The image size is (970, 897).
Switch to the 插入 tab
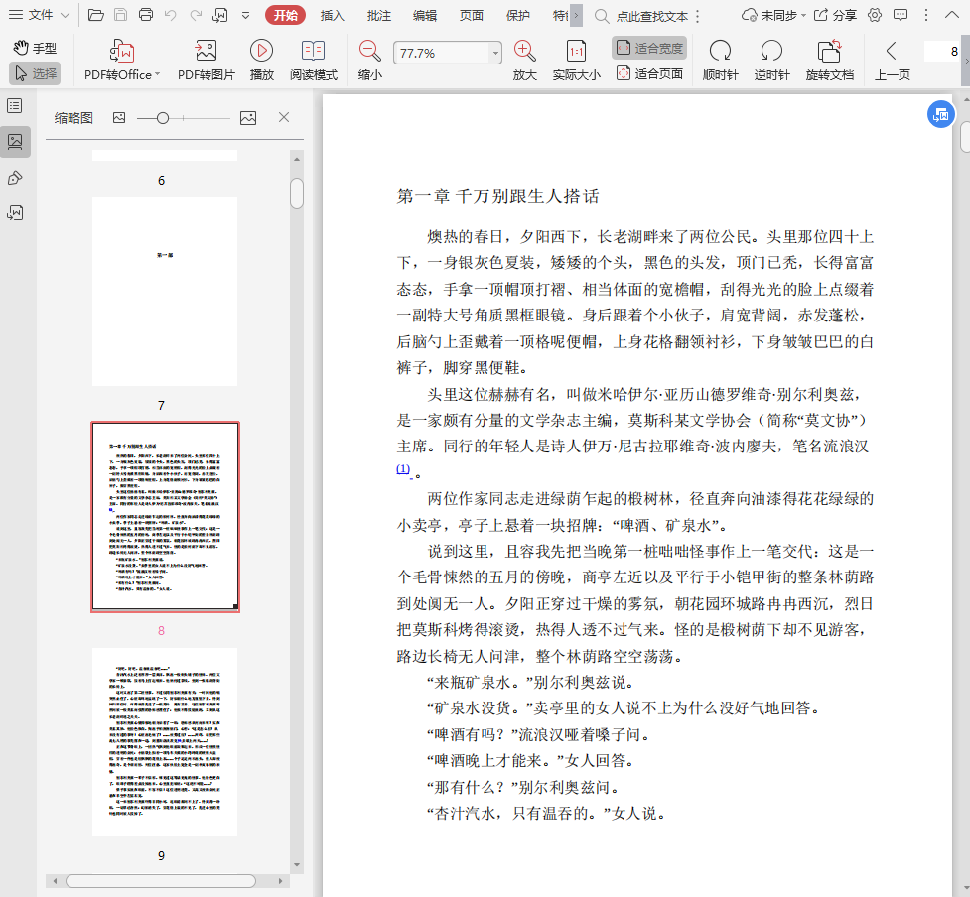click(x=333, y=16)
